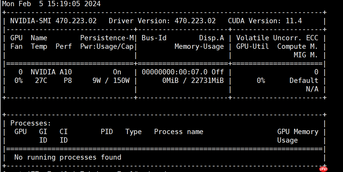Click the GPU utilization '0%' left of Default

(x=261, y=80)
